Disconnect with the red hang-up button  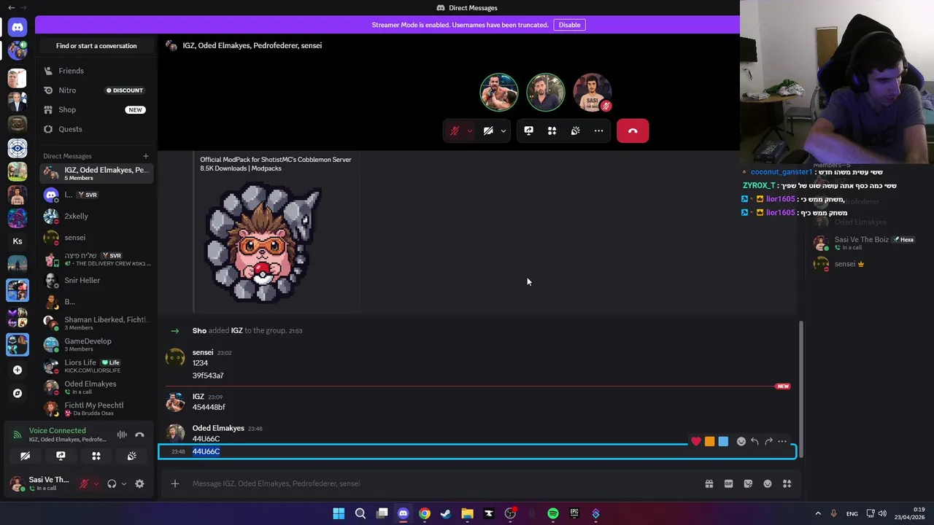[x=633, y=131]
